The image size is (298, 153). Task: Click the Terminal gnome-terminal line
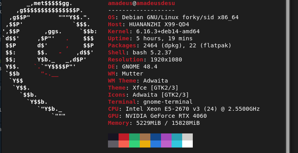(x=150, y=102)
